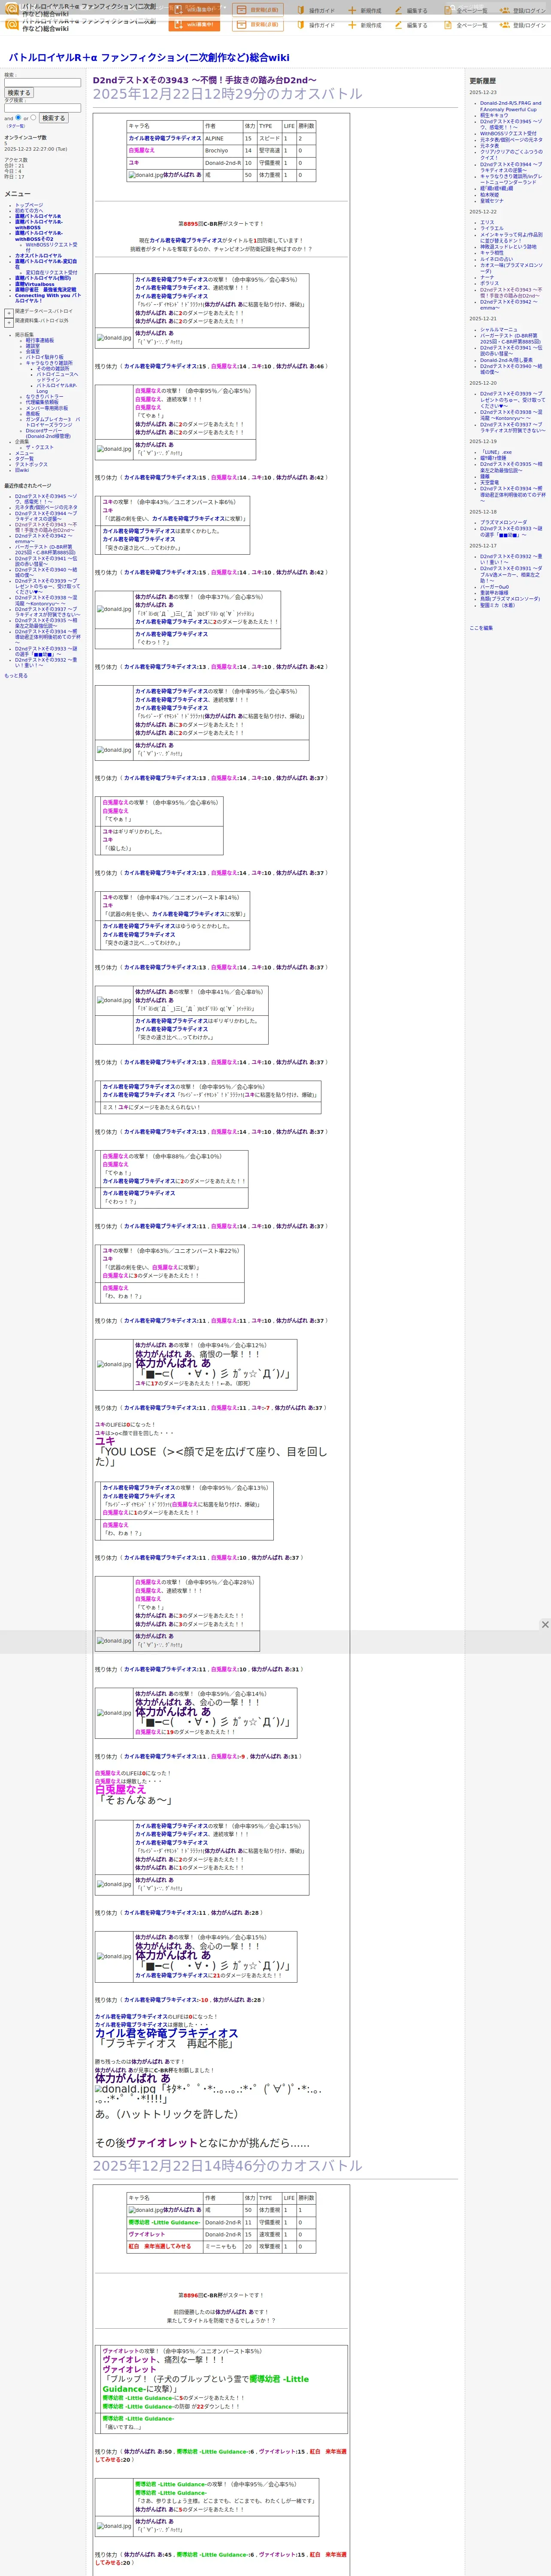551x2576 pixels.
Task: Close the grey banner with the X icon
Action: tap(545, 1624)
